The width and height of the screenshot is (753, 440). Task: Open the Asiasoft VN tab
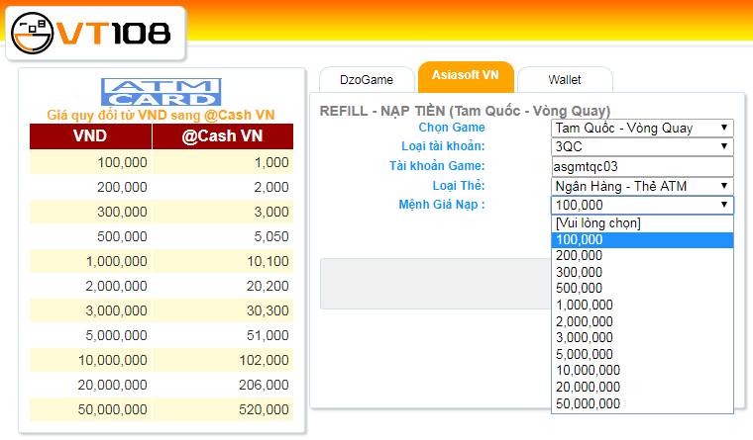click(466, 76)
